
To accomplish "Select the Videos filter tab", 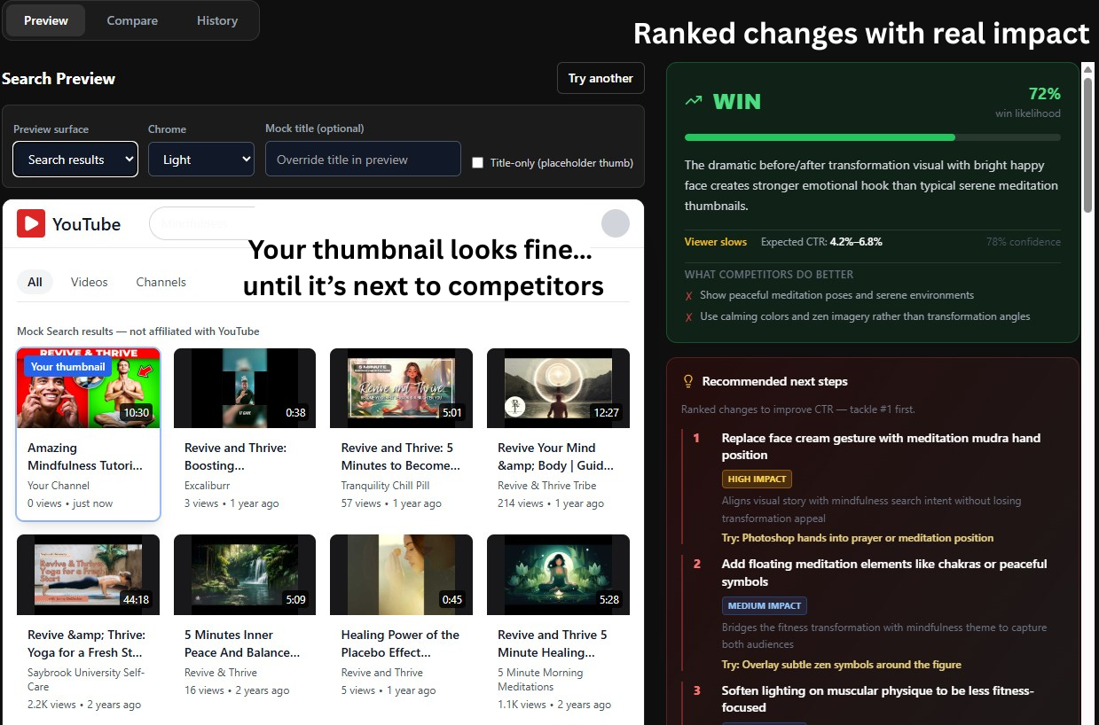I will click(89, 281).
